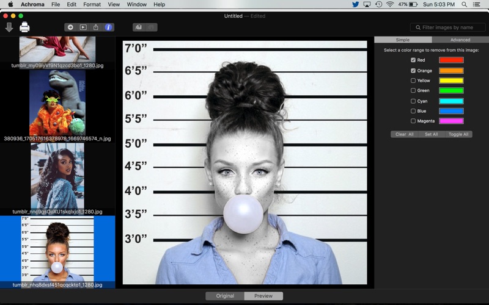Check the Blue color checkbox
The height and width of the screenshot is (305, 489).
413,111
